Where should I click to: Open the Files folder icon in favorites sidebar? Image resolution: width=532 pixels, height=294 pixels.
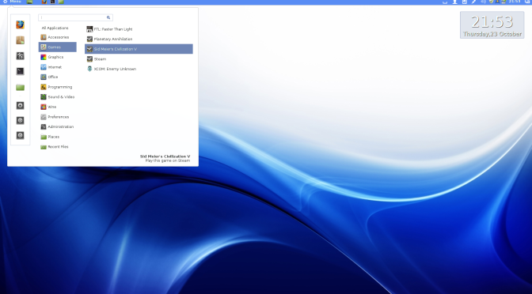20,87
